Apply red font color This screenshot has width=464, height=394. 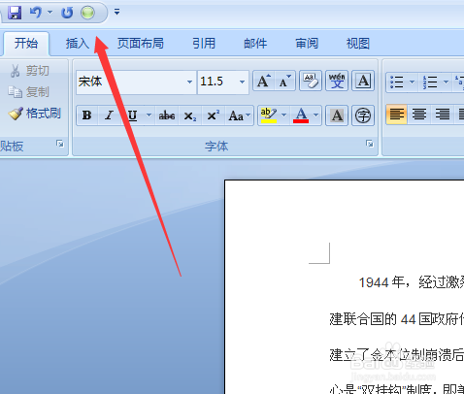301,115
